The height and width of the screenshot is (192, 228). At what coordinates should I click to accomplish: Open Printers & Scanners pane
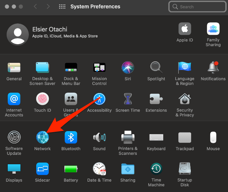pyautogui.click(x=128, y=137)
